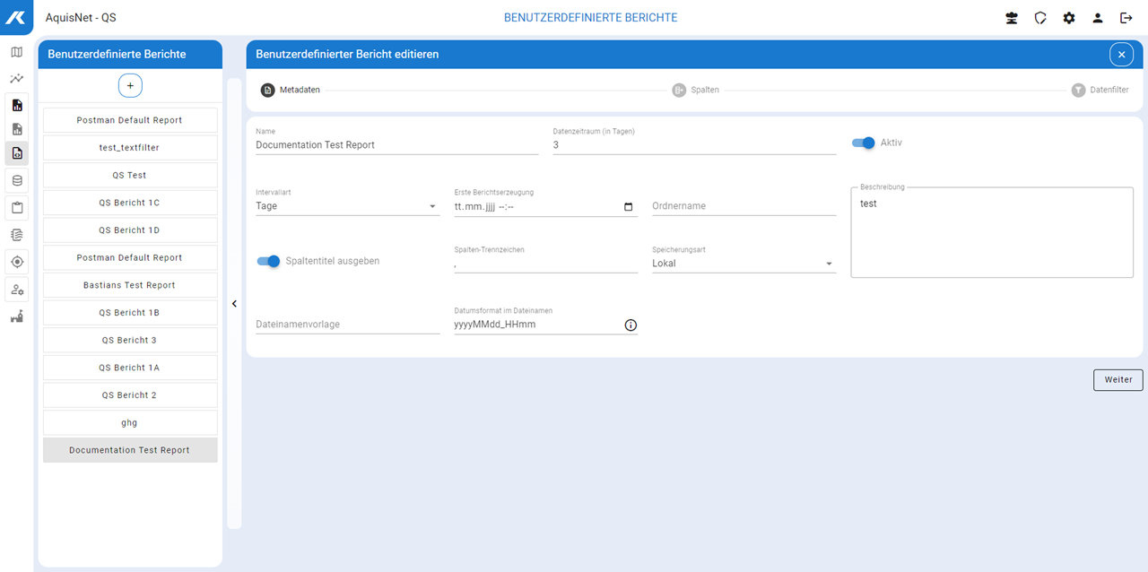Select QS Bericht 1C in report list
Viewport: 1148px width, 572px height.
tap(130, 203)
